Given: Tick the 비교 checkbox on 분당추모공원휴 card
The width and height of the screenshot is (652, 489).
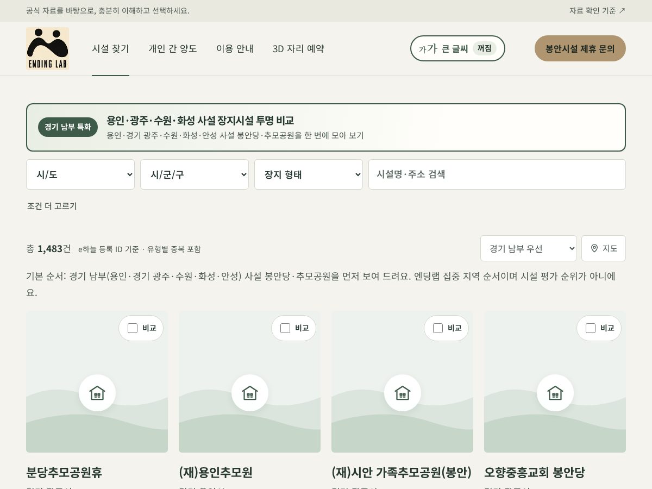Looking at the screenshot, I should point(133,328).
